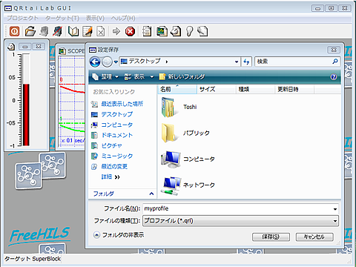Click the document with X toolbar icon
Screen dimensions: 356x267
[x=101, y=32]
